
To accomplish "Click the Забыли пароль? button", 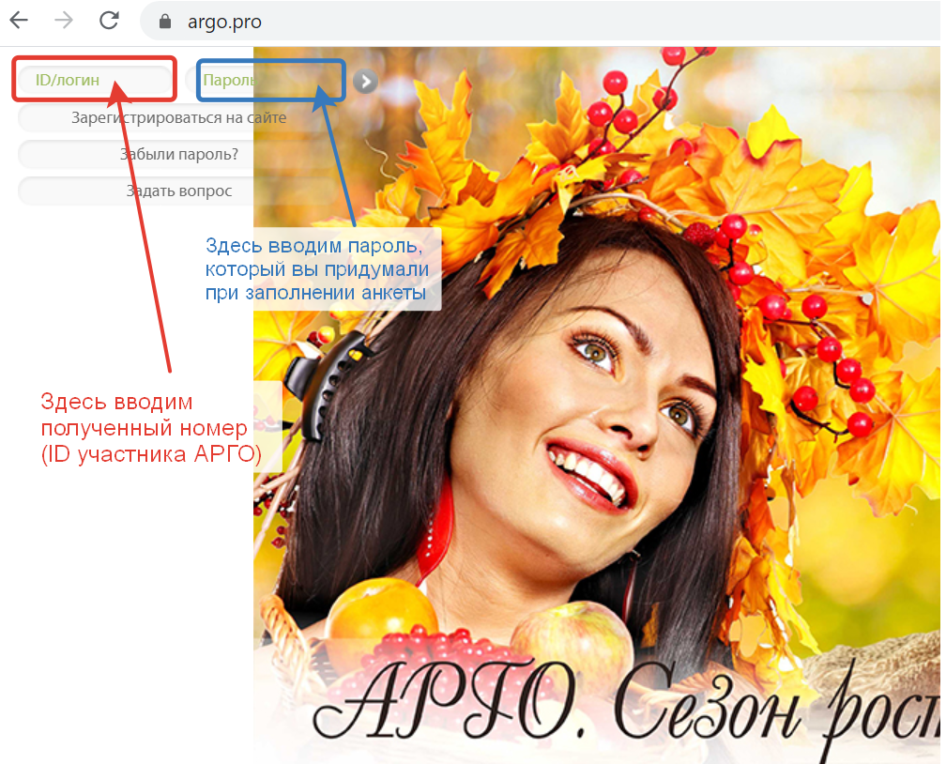I will coord(178,155).
